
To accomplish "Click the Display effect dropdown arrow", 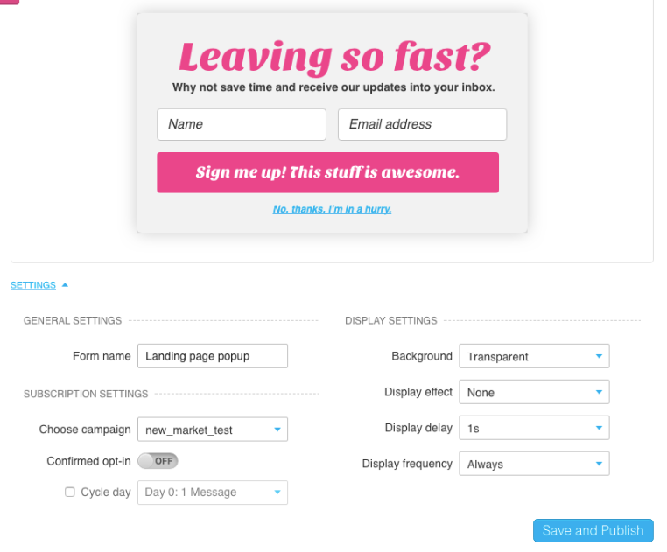I will tap(599, 392).
